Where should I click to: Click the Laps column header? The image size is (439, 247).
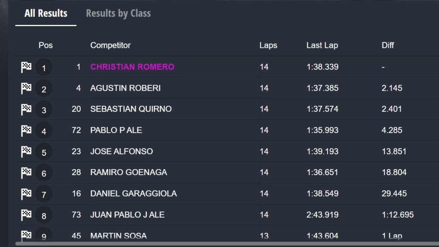(x=268, y=45)
